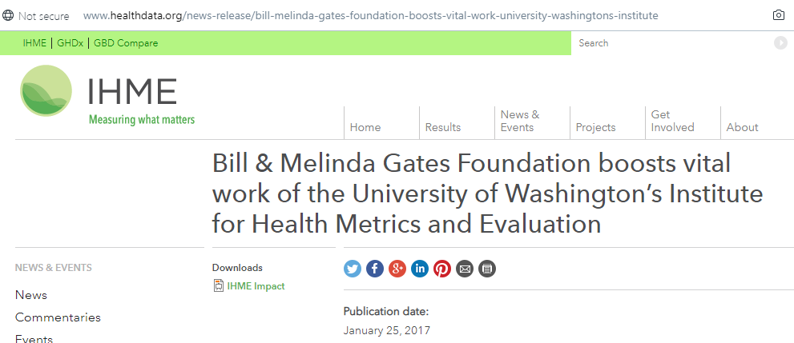Share the article on LinkedIn
Screen dimensions: 794x343
click(x=420, y=269)
